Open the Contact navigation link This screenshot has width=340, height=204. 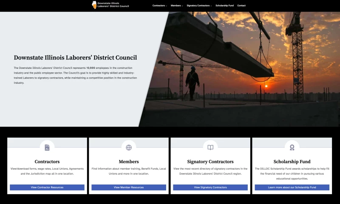(x=241, y=6)
